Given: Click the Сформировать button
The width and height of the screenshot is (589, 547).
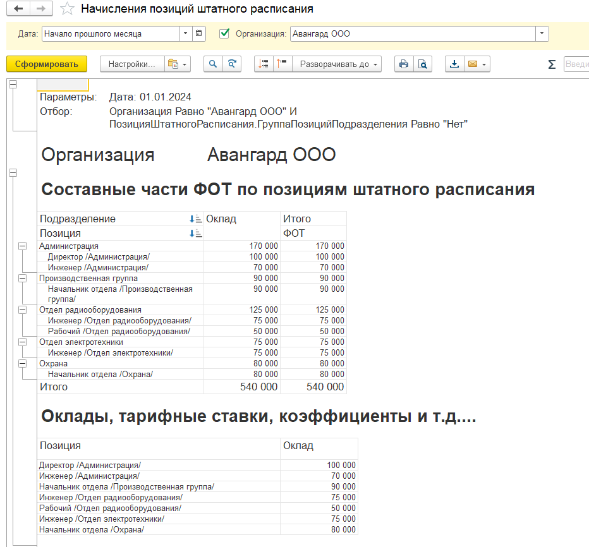Looking at the screenshot, I should (47, 64).
